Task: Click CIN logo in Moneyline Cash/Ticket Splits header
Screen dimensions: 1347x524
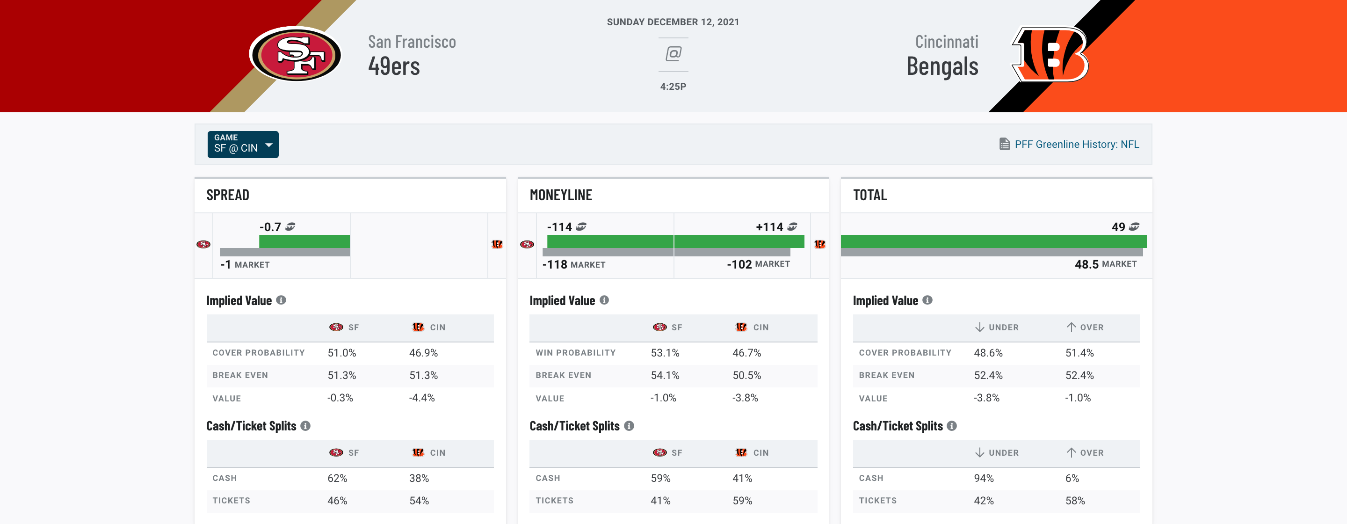Action: pos(741,453)
